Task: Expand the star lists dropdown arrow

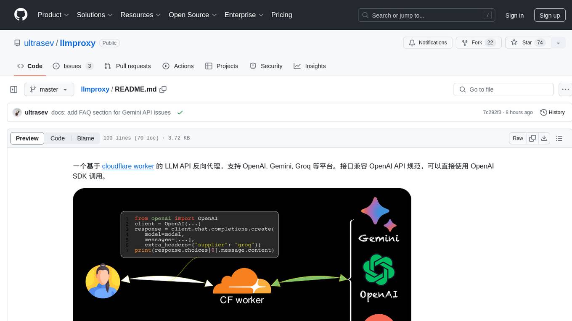Action: point(558,43)
